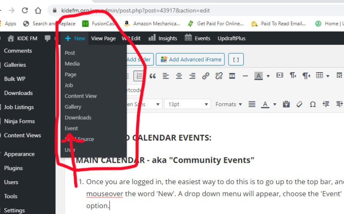
Task: Go to the browser home page icon
Action: tap(38, 10)
